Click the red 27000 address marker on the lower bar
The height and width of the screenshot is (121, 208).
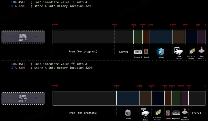[139, 86]
